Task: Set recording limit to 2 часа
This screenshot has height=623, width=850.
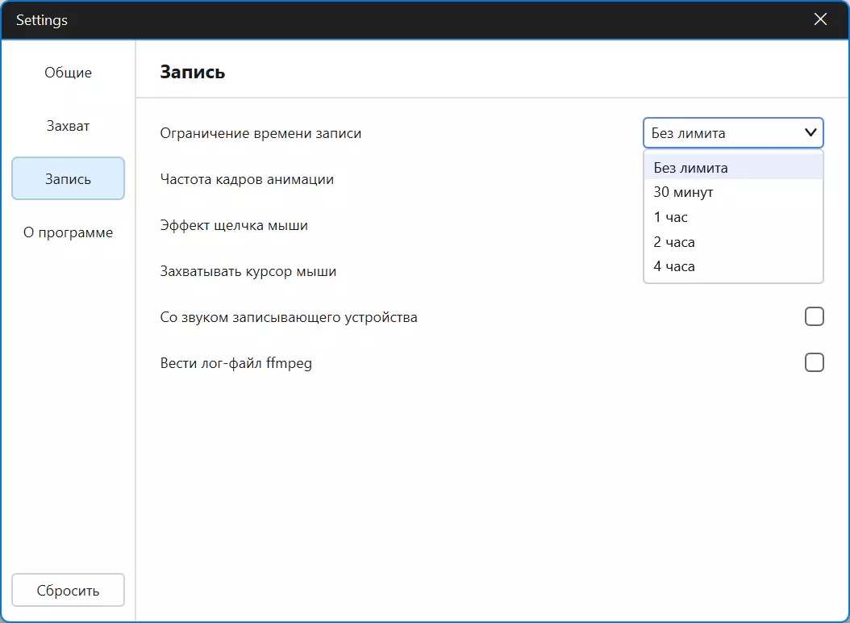Action: point(733,242)
